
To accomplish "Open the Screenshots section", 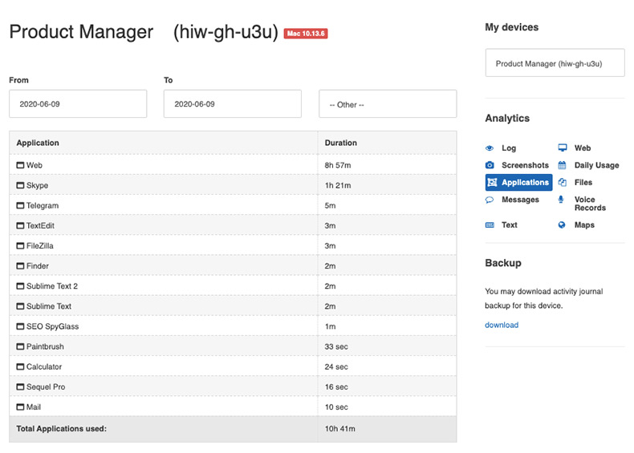I will [x=525, y=165].
